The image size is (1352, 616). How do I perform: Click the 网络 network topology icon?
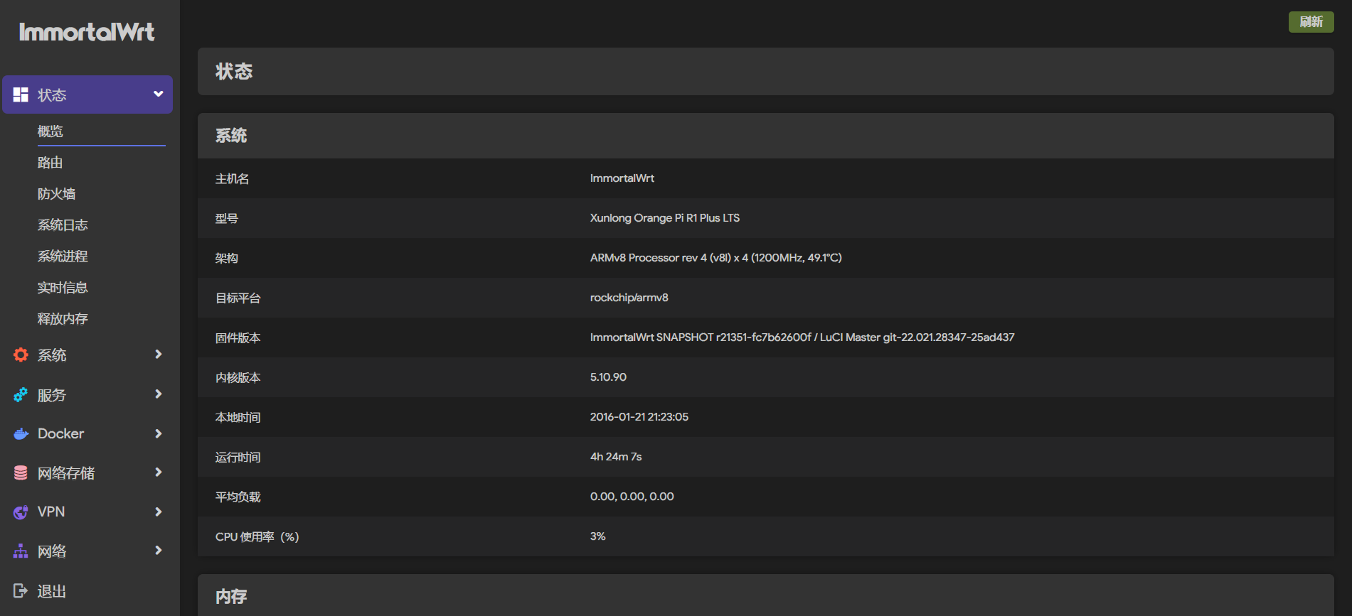pyautogui.click(x=21, y=551)
